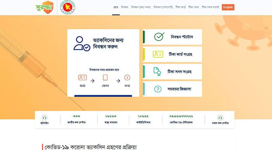Click the yellow vaccine card icon

(158, 54)
